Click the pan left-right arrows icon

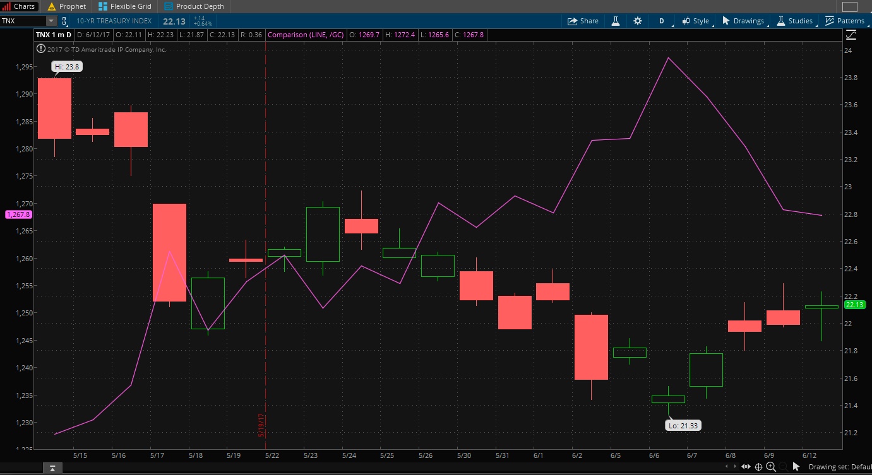click(x=746, y=467)
